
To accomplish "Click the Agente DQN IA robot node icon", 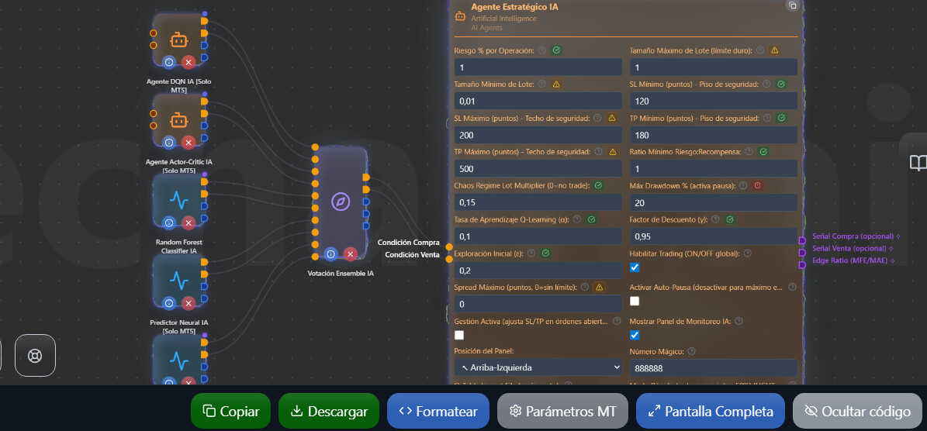I will point(178,39).
